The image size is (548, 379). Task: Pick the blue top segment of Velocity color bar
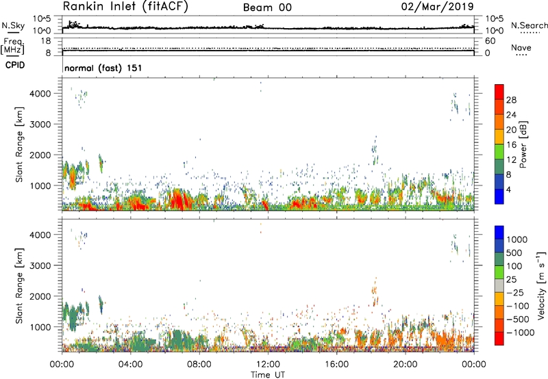point(499,233)
